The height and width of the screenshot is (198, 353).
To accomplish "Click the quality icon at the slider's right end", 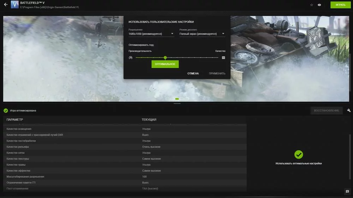I will point(223,58).
